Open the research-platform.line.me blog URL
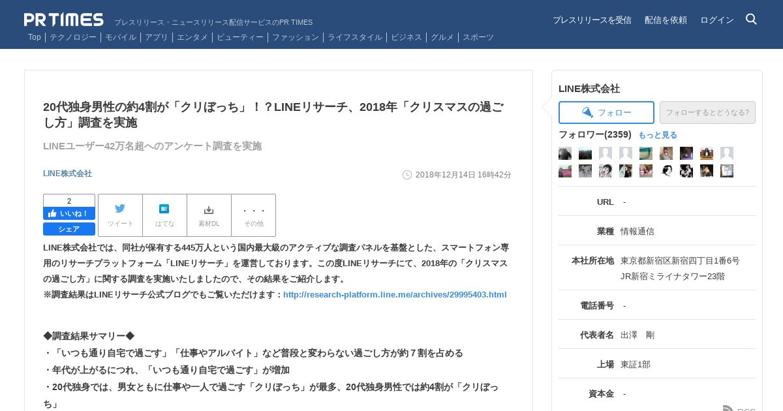 pos(395,295)
